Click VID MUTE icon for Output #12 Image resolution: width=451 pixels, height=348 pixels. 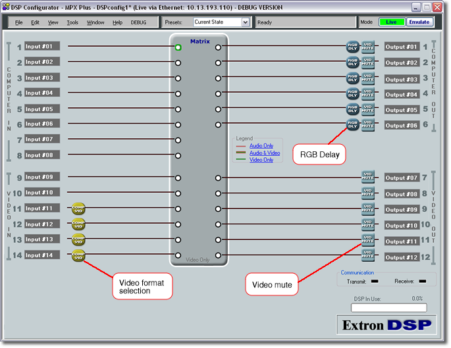368,255
